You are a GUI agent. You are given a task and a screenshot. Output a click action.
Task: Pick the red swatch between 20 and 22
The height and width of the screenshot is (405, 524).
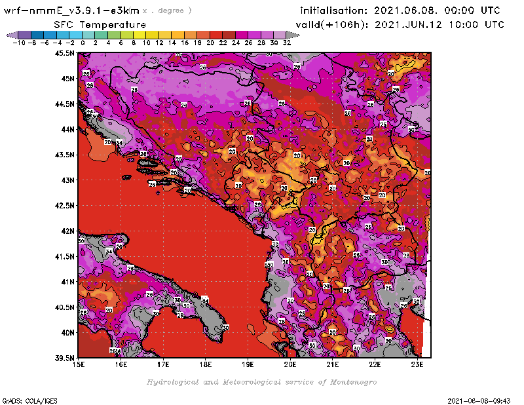pos(216,35)
